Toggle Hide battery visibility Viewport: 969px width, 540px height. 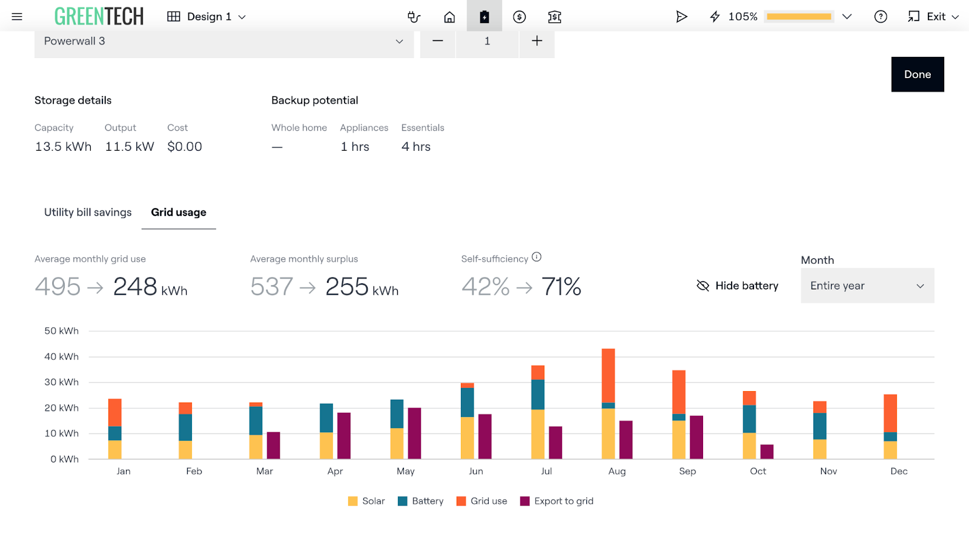point(738,286)
